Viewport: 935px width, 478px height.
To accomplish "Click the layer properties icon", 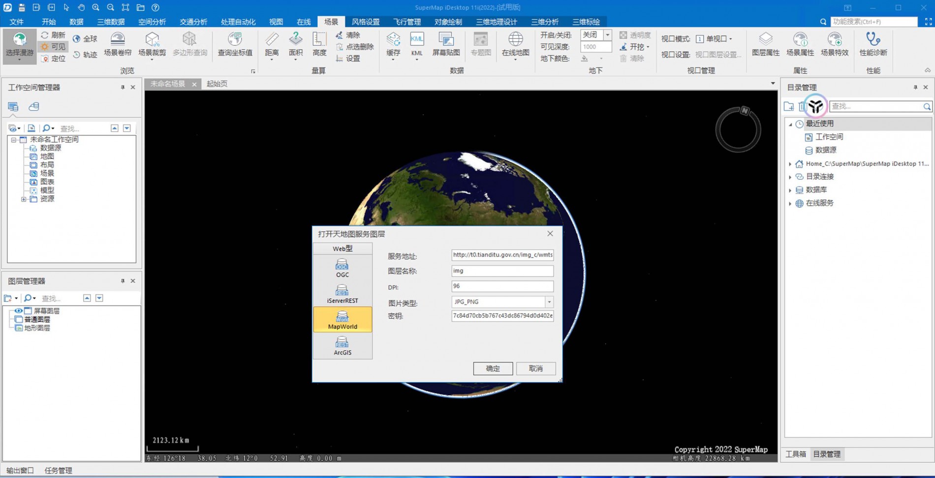I will tap(765, 43).
